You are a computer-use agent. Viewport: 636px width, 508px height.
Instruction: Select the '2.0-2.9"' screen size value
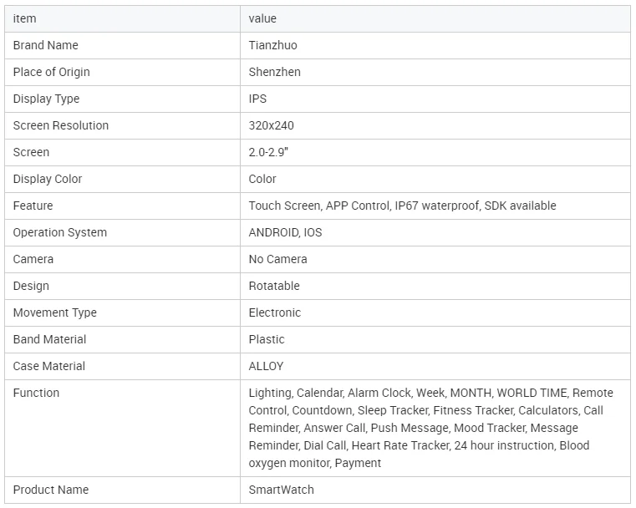pyautogui.click(x=267, y=152)
